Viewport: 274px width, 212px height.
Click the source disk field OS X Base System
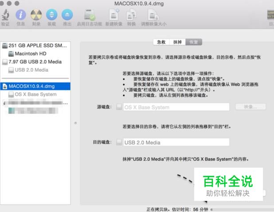[176, 107]
